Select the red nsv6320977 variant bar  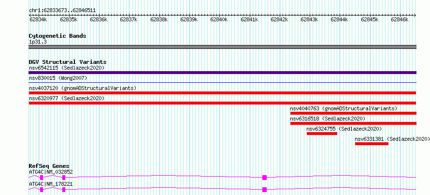click(x=222, y=103)
